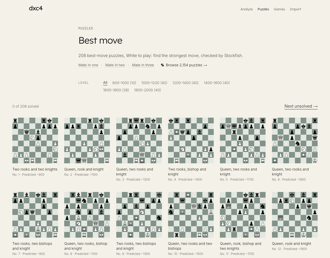
Task: Filter by level 1800–2000
Action: pos(147,90)
